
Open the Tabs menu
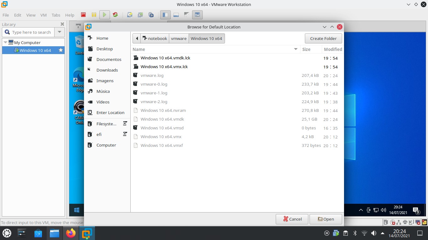point(56,15)
